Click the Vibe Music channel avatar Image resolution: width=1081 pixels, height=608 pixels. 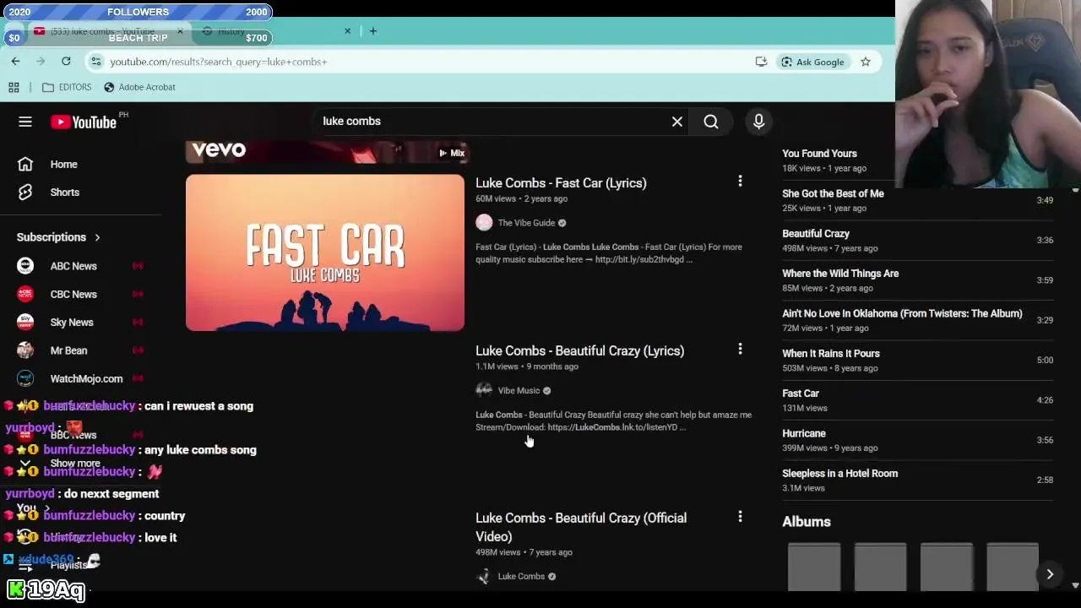point(484,390)
